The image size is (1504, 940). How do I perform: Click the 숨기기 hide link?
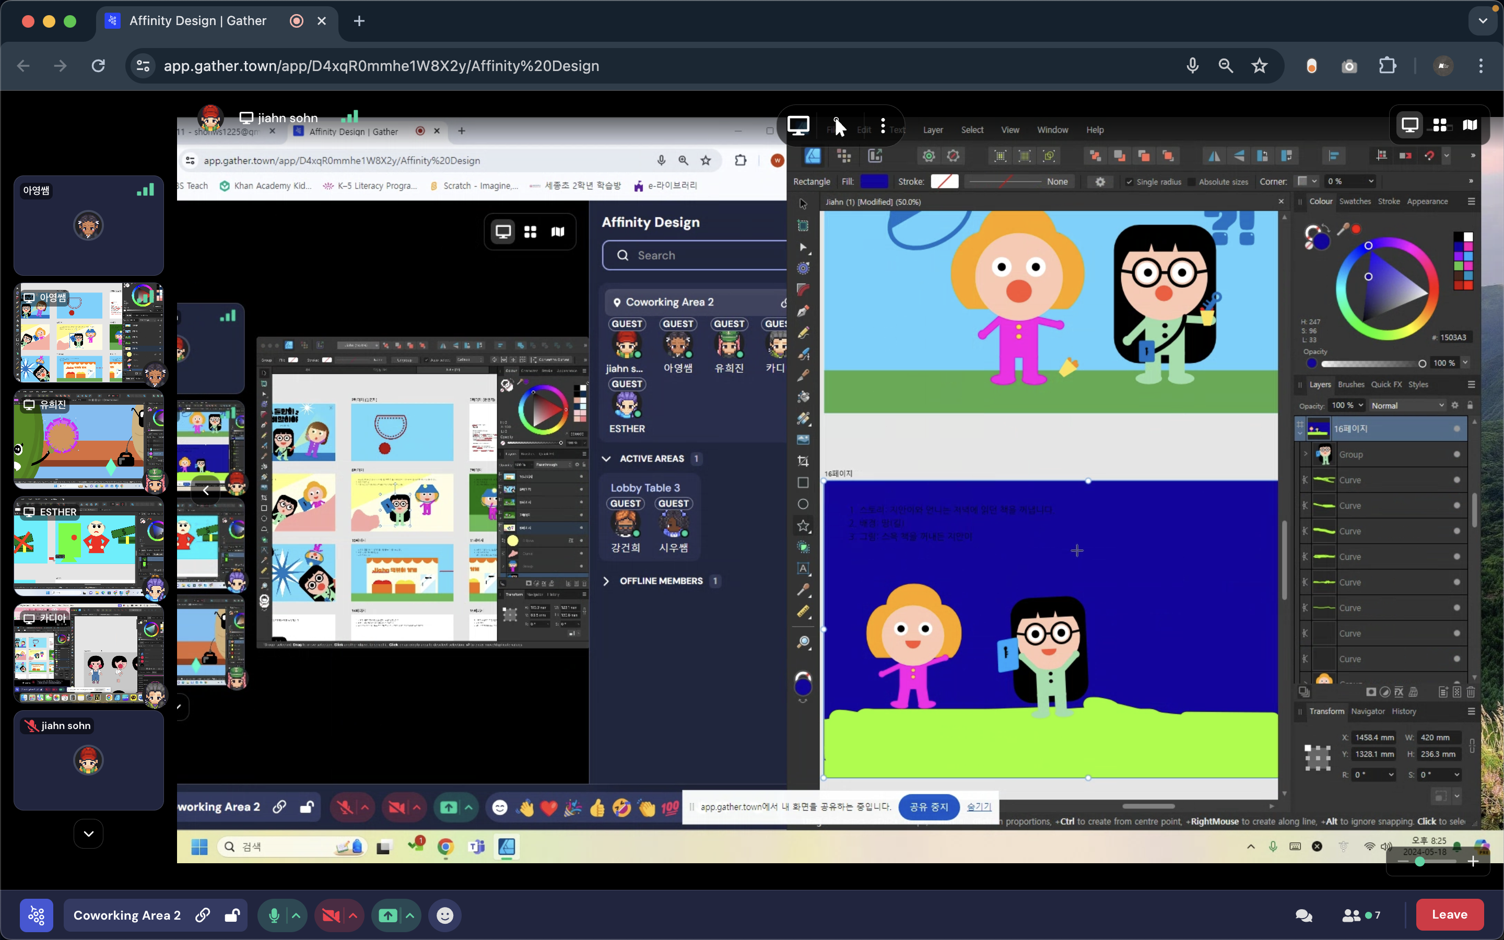click(979, 807)
